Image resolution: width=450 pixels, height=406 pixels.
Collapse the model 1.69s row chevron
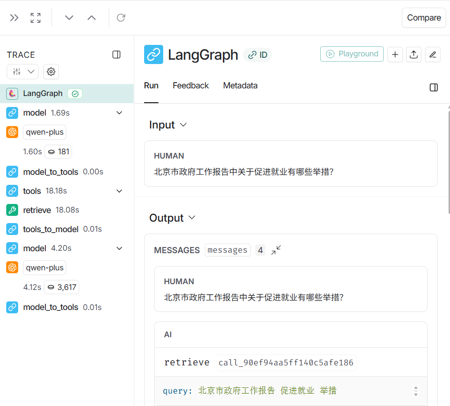pos(119,113)
